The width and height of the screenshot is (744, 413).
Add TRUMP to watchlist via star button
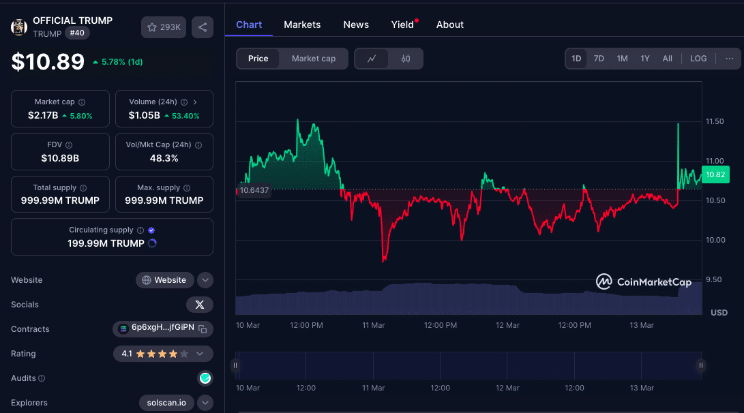[164, 27]
